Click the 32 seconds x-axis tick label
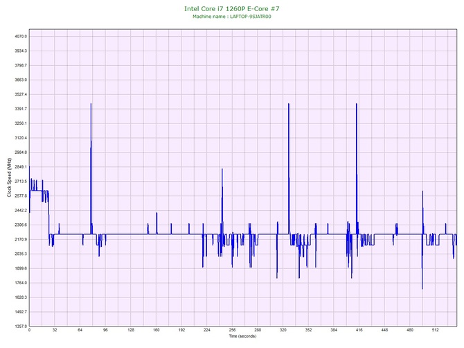 coord(55,330)
